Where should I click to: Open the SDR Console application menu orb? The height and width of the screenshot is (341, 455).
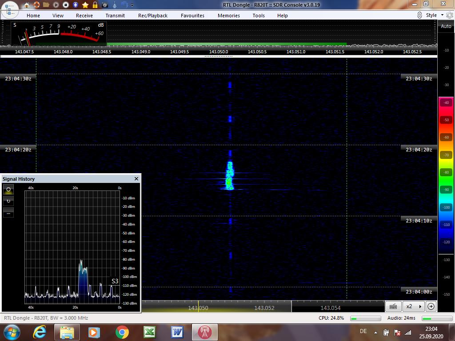(10, 9)
